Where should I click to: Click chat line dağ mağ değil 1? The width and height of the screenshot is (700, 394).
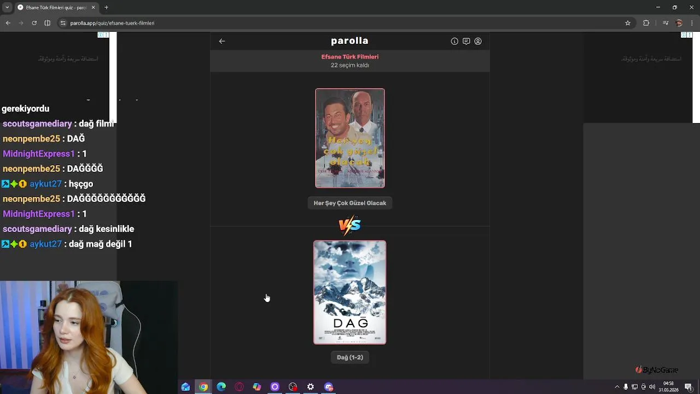coord(101,244)
